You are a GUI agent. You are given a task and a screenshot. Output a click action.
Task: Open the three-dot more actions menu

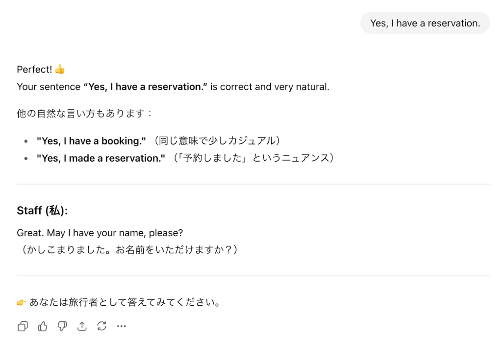pos(122,326)
